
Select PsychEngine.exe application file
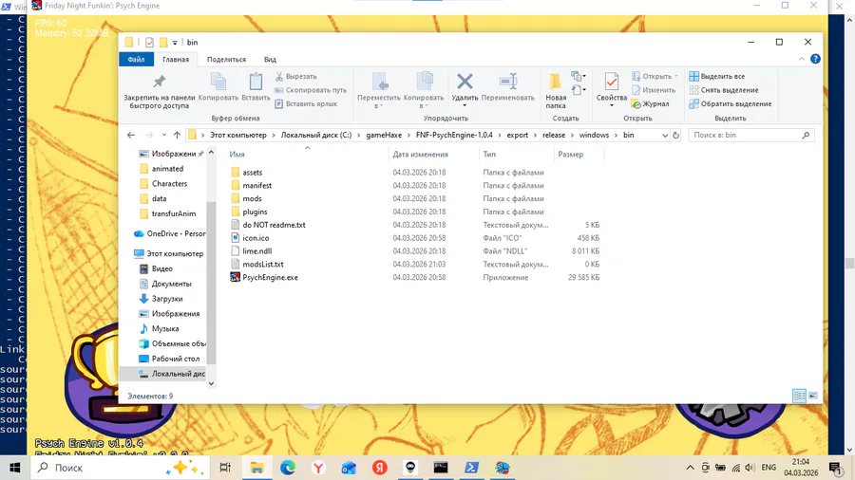(270, 277)
